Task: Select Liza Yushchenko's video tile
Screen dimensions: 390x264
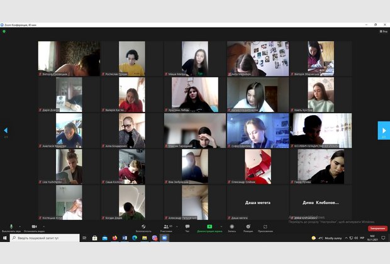Action: click(x=69, y=167)
